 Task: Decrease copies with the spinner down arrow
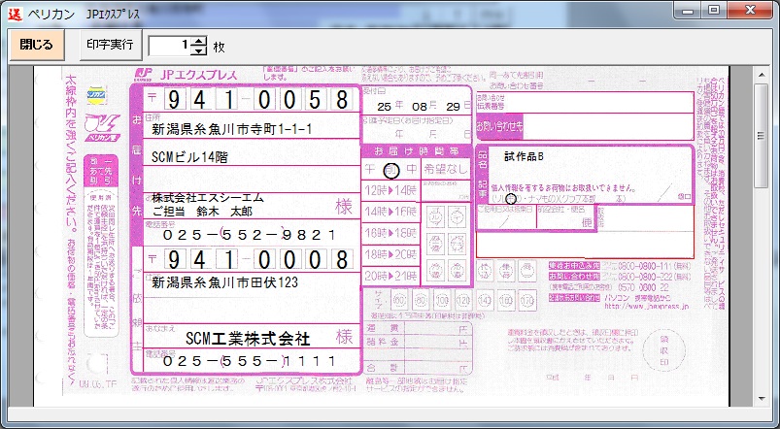click(x=199, y=50)
